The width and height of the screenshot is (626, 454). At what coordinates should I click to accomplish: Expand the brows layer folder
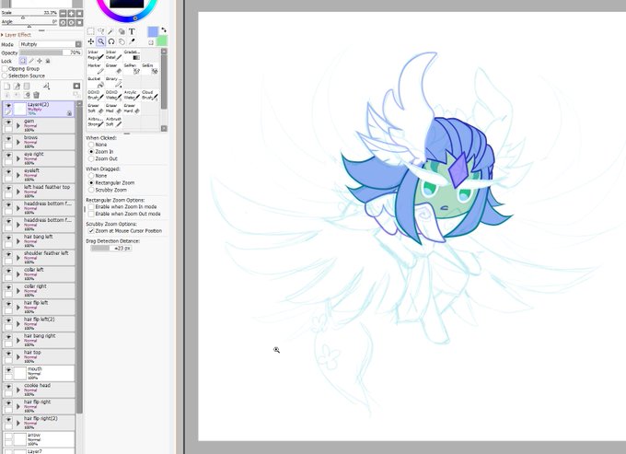pyautogui.click(x=18, y=142)
